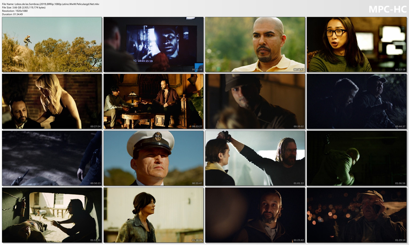Select the navy officer thumbnail at 00:55:47
The height and width of the screenshot is (245, 409).
click(x=153, y=158)
